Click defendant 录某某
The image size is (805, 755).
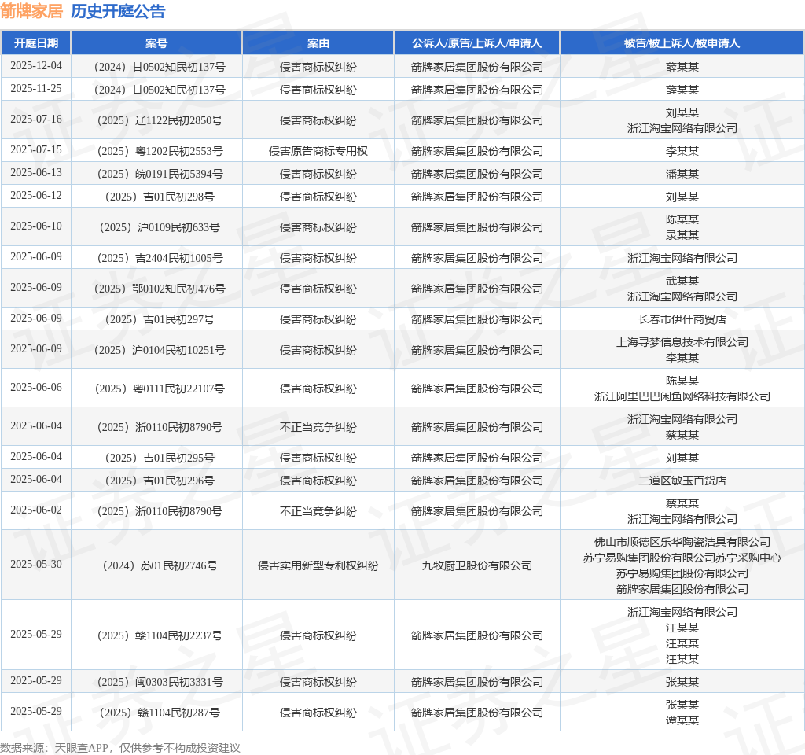click(682, 235)
